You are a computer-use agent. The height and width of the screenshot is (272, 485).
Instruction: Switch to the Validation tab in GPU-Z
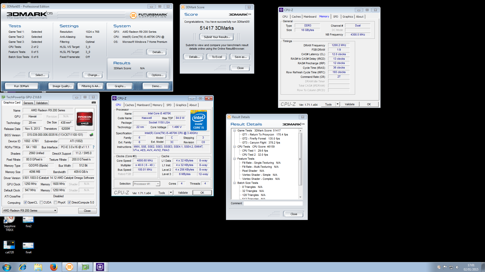coord(42,103)
